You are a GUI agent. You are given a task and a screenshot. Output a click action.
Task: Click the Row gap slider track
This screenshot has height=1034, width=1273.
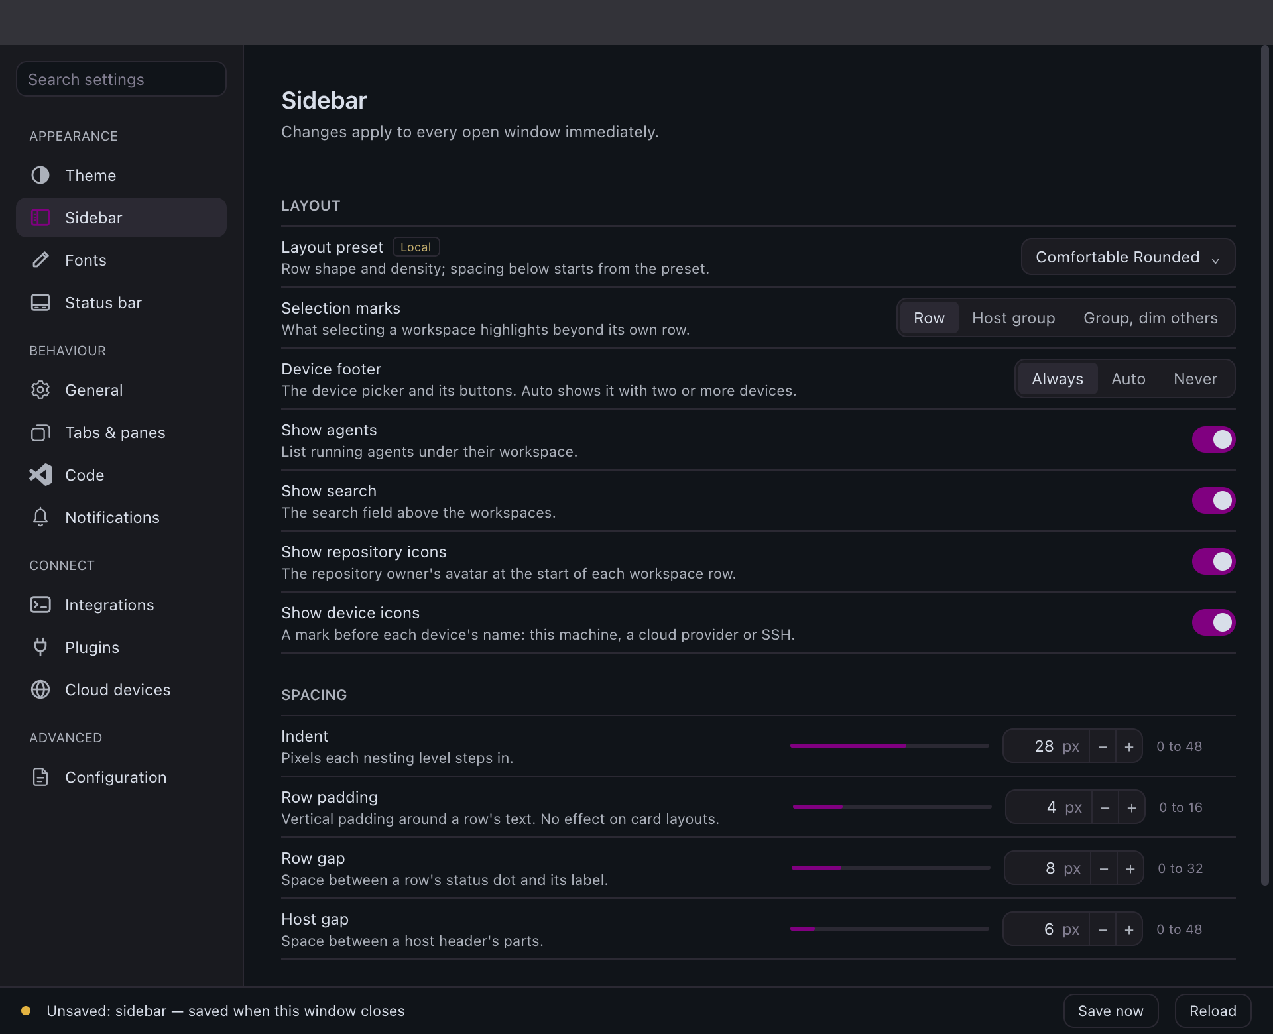tap(890, 868)
